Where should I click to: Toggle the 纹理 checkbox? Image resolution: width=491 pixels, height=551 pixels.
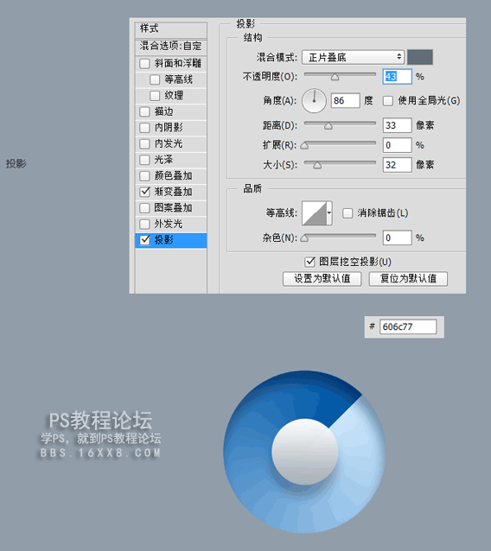(x=155, y=96)
